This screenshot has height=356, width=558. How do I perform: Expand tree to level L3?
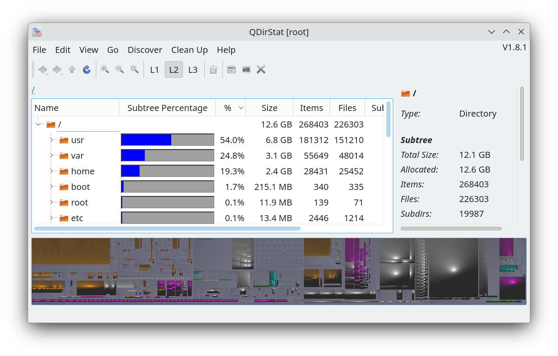pos(193,69)
